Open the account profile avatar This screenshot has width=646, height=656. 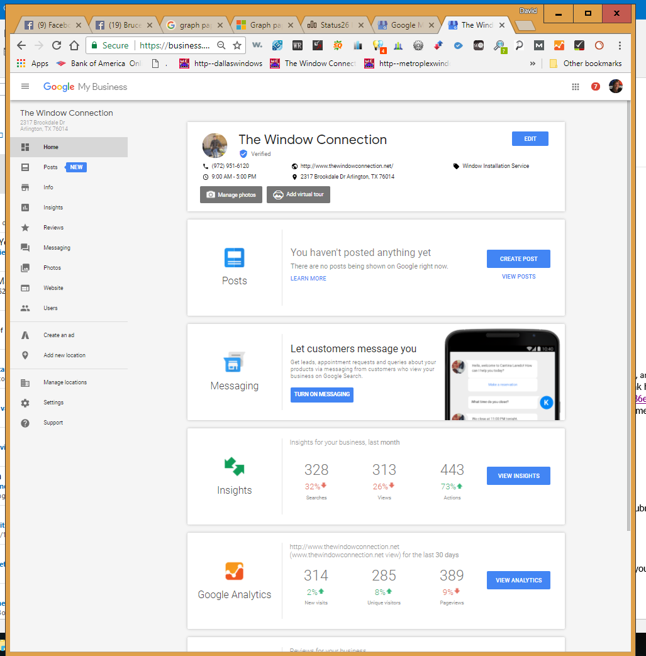tap(615, 86)
